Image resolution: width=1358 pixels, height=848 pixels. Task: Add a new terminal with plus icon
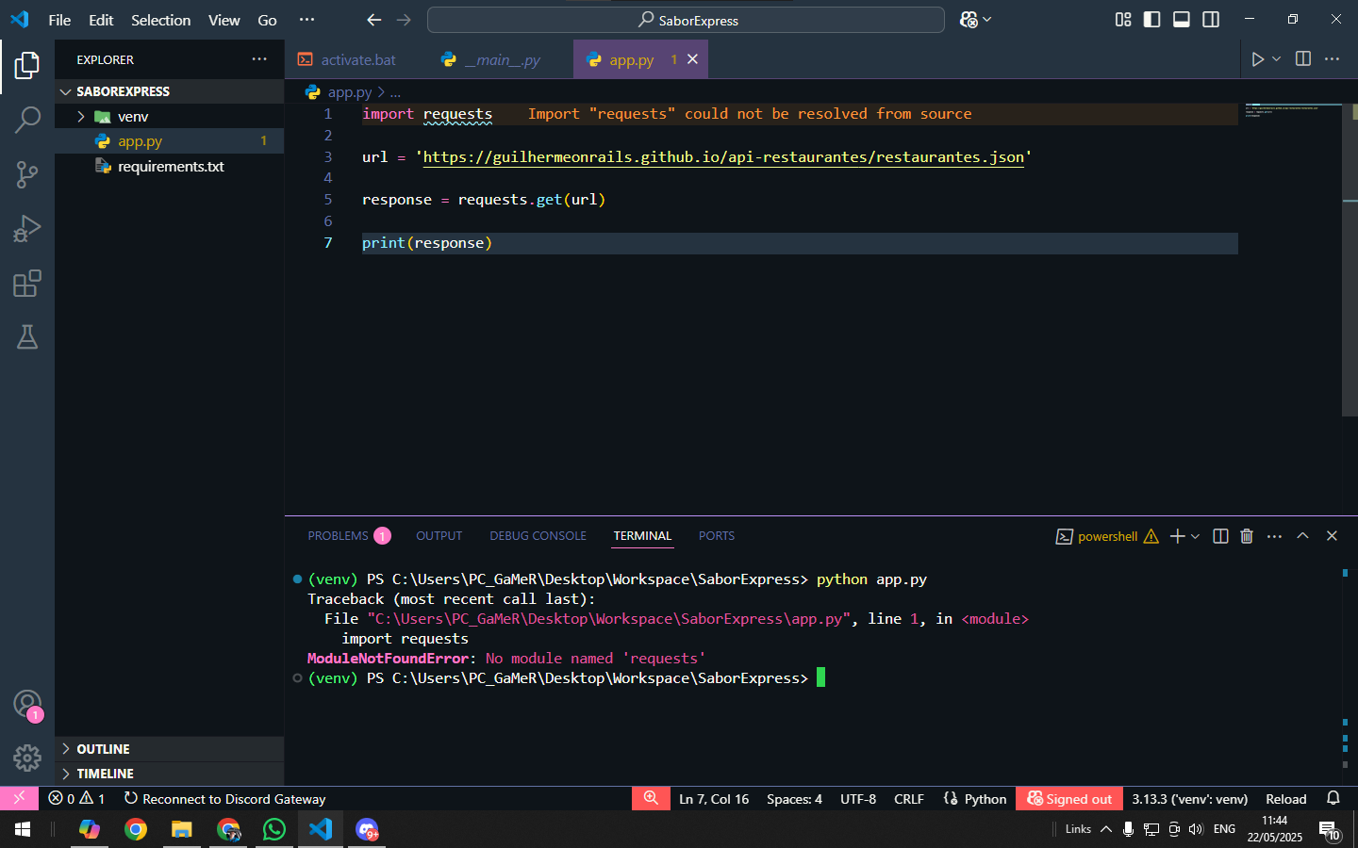pos(1177,536)
